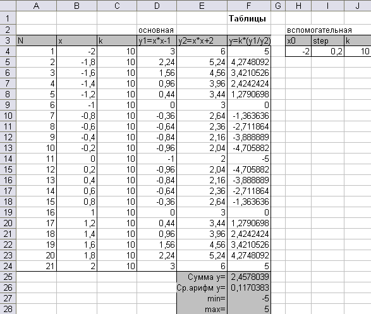This screenshot has height=314, width=371.
Task: Select the 'x0' header cell
Action: [x=298, y=40]
